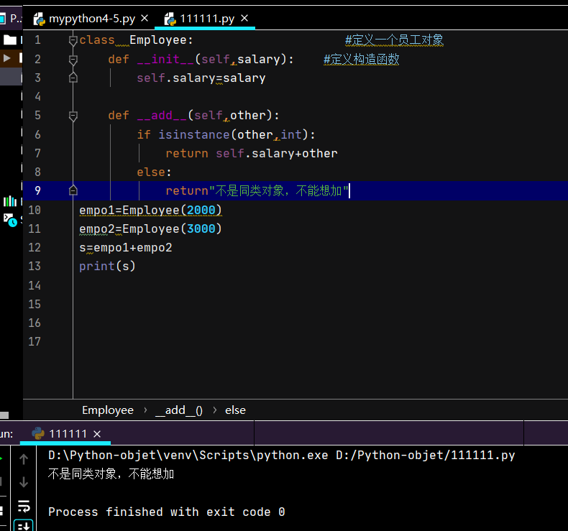Switch to the mypython4-5.py editor tab
The height and width of the screenshot is (531, 568).
click(x=91, y=19)
